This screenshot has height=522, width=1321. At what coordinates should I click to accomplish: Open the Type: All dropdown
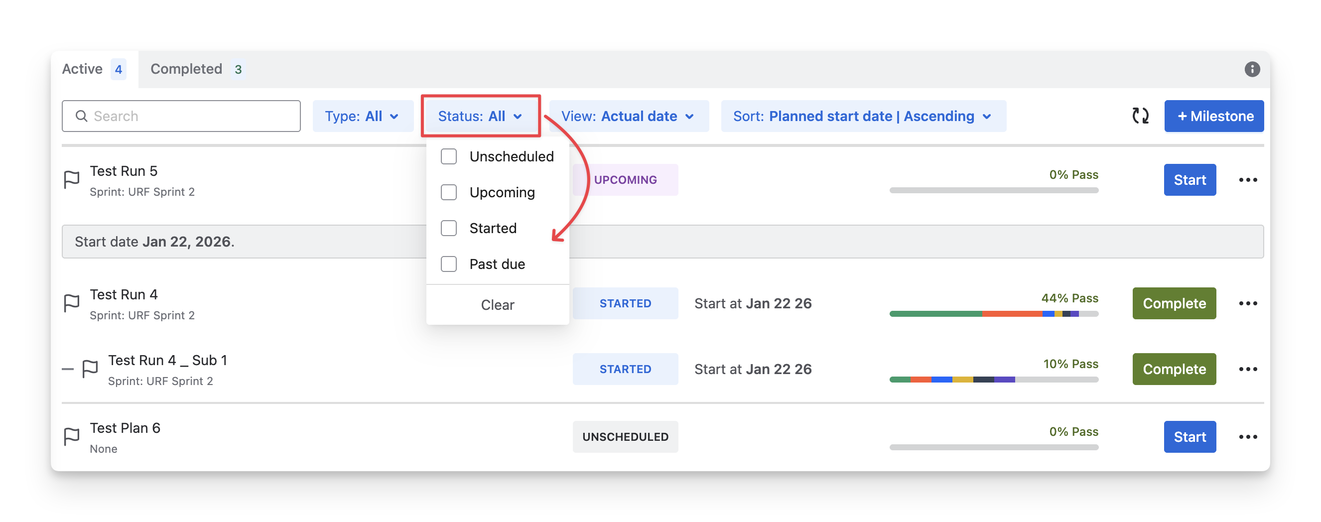[363, 116]
